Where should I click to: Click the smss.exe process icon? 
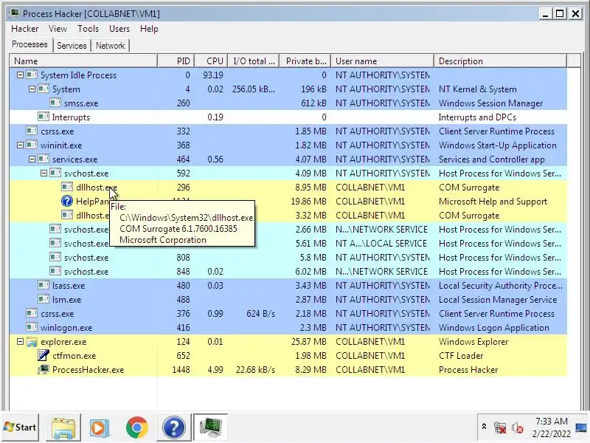pos(55,103)
